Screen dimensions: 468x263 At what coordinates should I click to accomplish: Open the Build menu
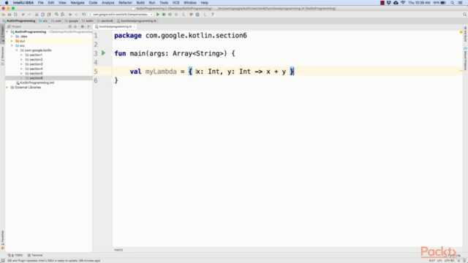140,3
